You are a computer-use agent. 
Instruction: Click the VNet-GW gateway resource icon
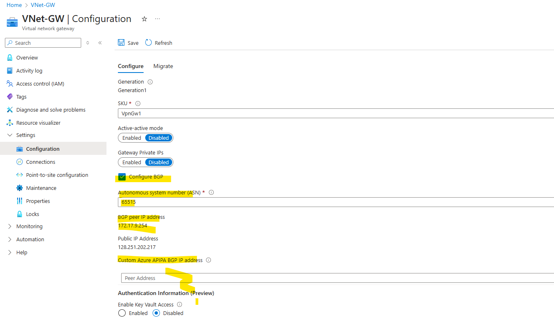point(12,22)
